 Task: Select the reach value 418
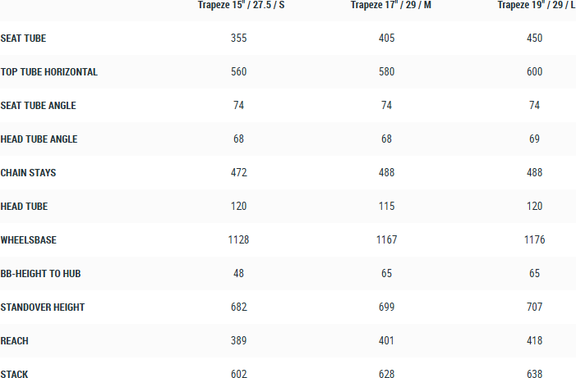(x=534, y=341)
